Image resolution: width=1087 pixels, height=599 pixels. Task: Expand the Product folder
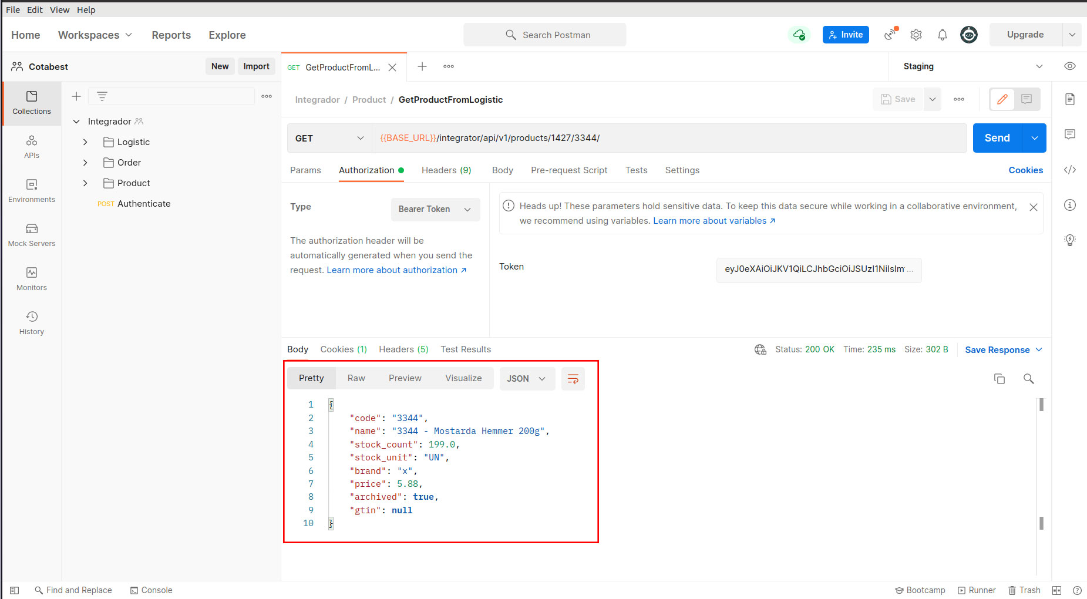[x=85, y=183]
